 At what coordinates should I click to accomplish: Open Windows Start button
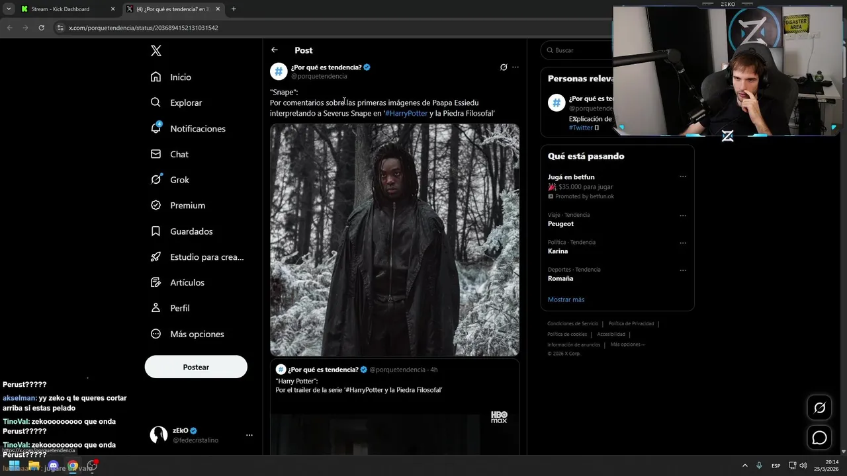(14, 465)
